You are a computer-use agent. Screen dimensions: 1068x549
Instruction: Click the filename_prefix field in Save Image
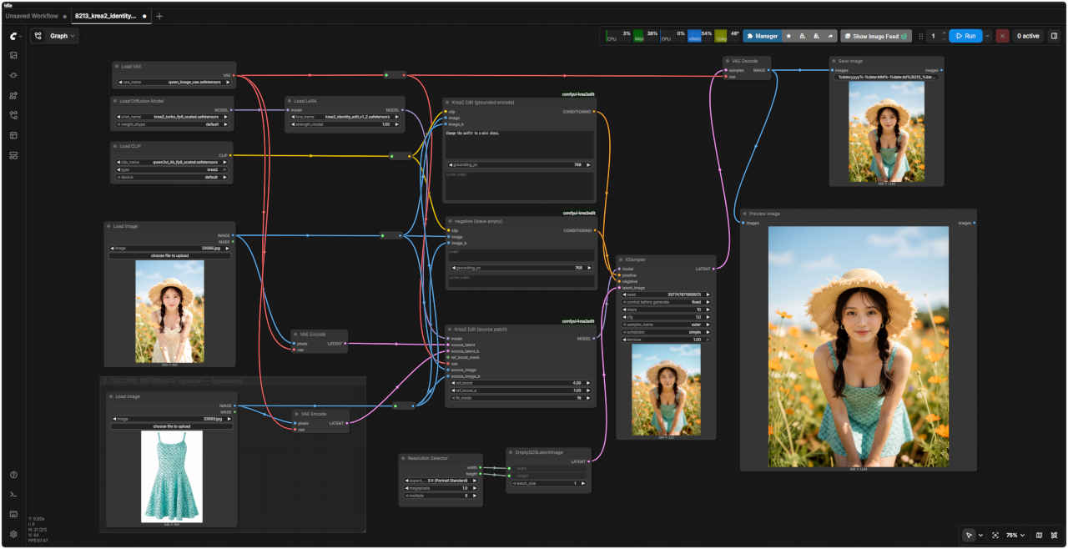(x=886, y=77)
